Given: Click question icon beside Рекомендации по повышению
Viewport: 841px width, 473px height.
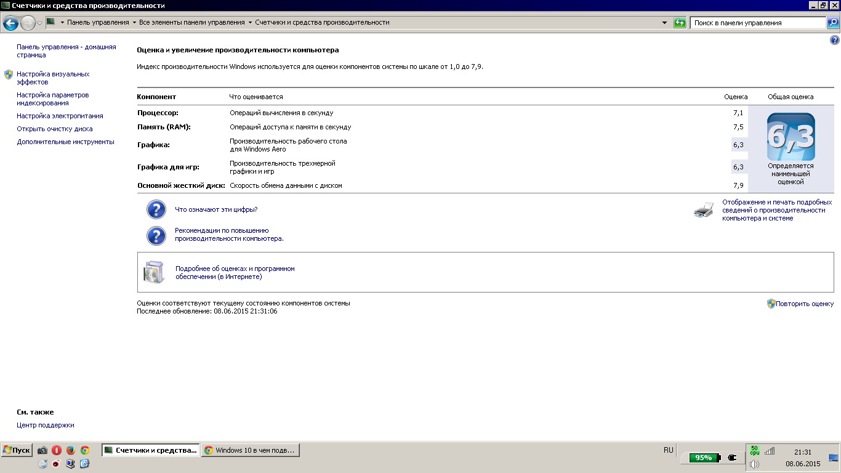Looking at the screenshot, I should coord(156,235).
